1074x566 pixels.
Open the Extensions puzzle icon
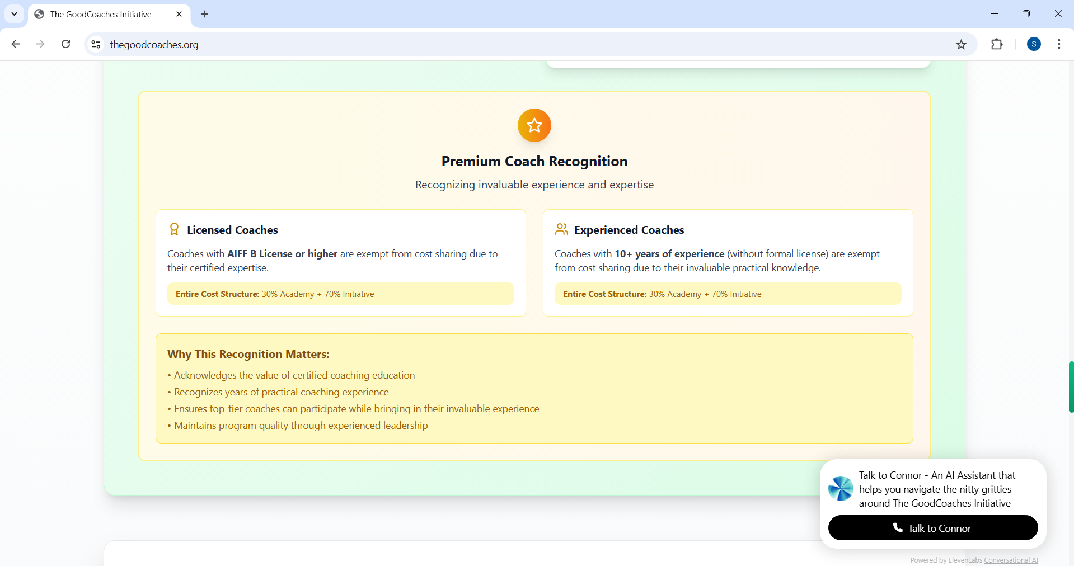pos(997,44)
